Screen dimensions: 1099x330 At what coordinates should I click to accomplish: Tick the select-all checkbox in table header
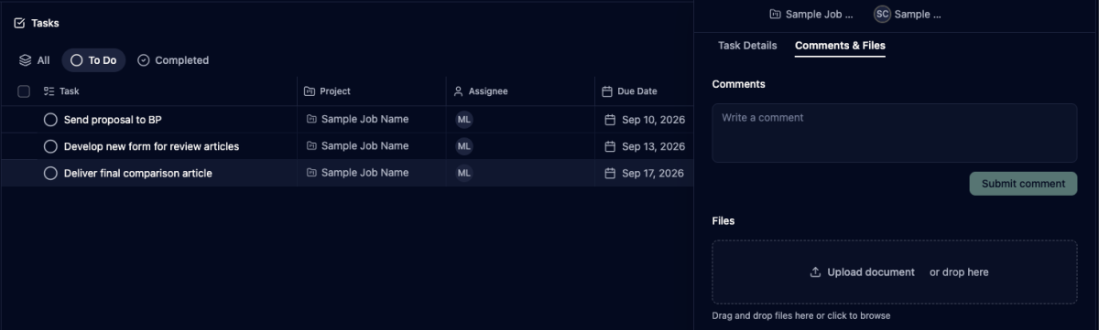[24, 91]
